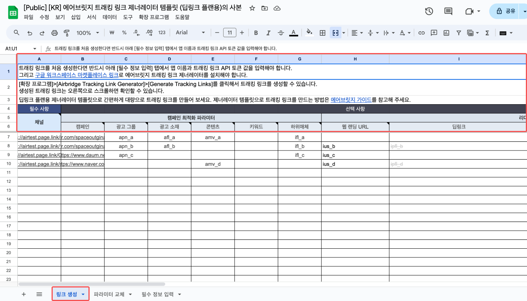Open the text color picker
Screen dimensions: 527x301
click(294, 33)
